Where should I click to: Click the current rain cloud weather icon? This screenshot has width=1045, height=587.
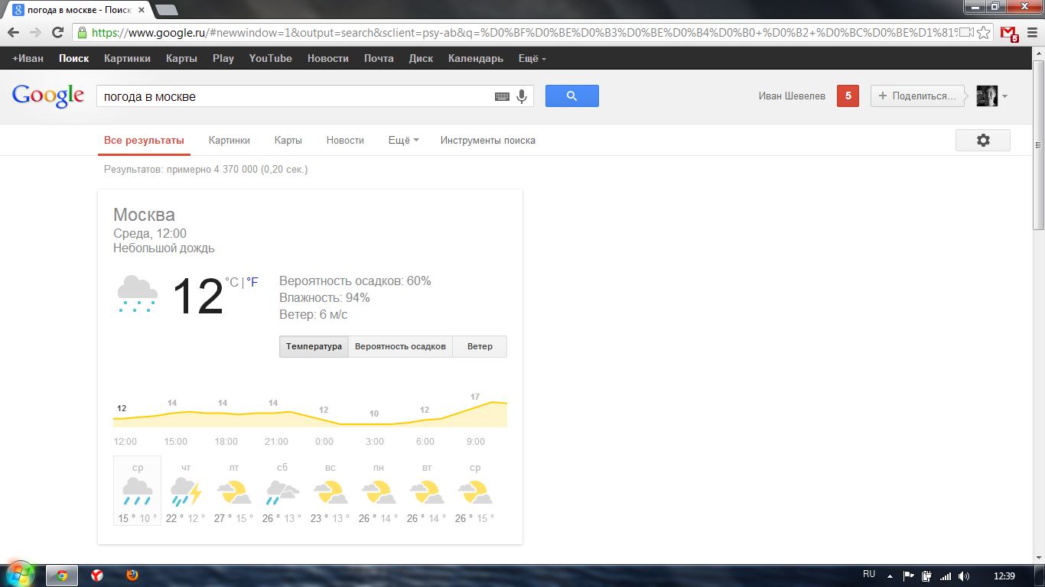(x=138, y=294)
